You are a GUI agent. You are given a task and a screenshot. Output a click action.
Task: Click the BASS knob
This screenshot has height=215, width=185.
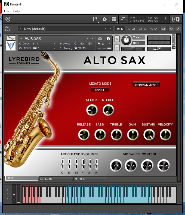click(100, 135)
